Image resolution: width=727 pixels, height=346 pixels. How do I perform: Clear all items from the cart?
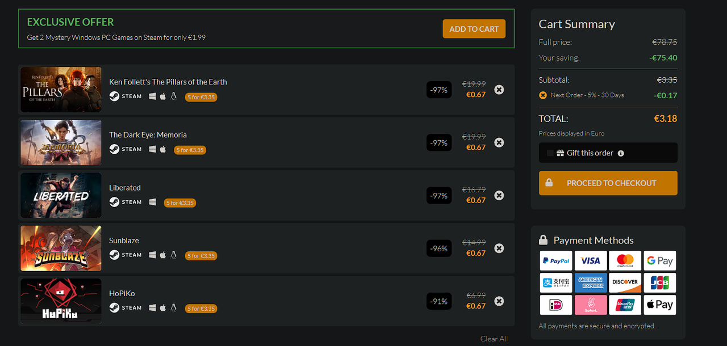(494, 339)
